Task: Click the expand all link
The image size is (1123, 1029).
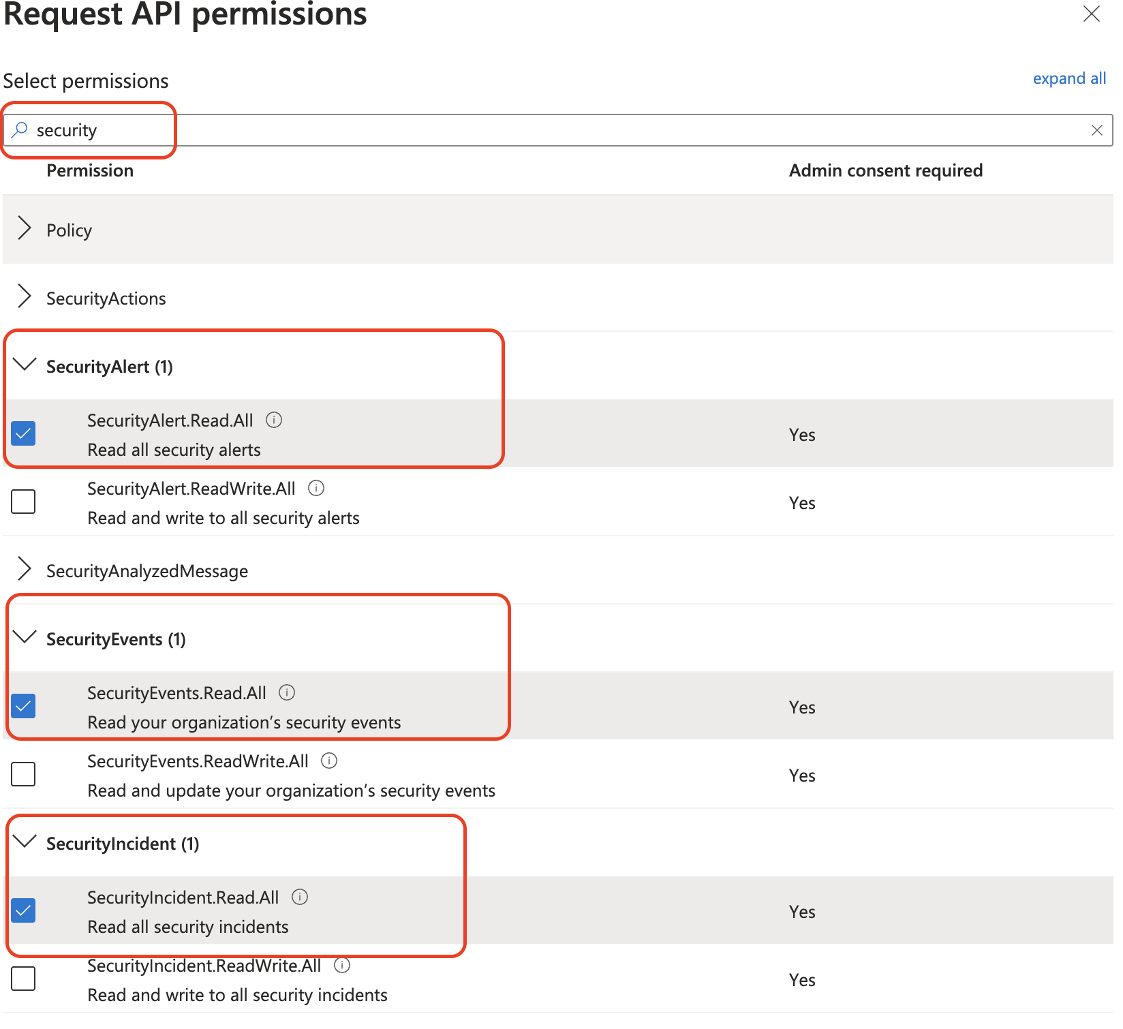Action: tap(1068, 78)
